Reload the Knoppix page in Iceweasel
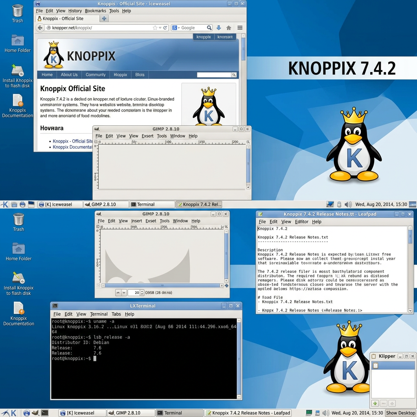 (x=165, y=28)
